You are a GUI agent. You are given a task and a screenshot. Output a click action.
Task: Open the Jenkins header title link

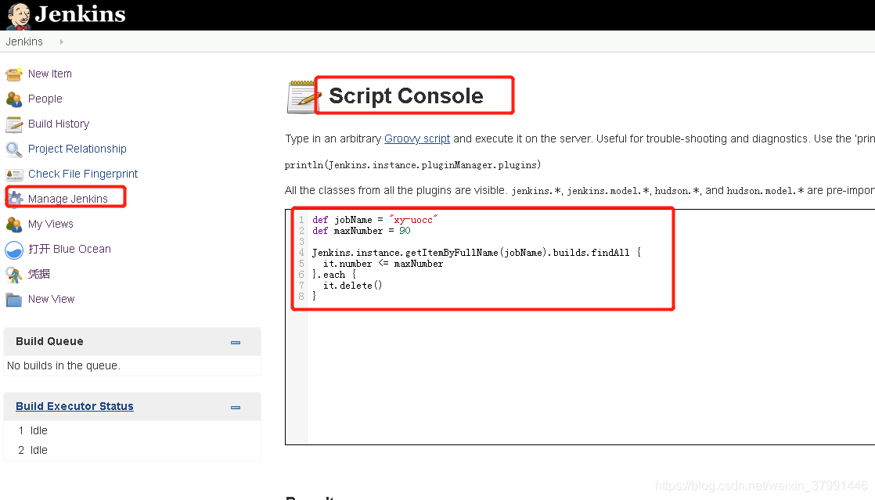click(x=81, y=14)
